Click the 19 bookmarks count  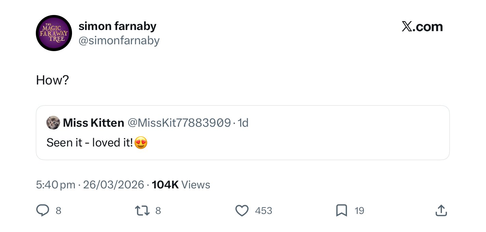click(x=359, y=211)
